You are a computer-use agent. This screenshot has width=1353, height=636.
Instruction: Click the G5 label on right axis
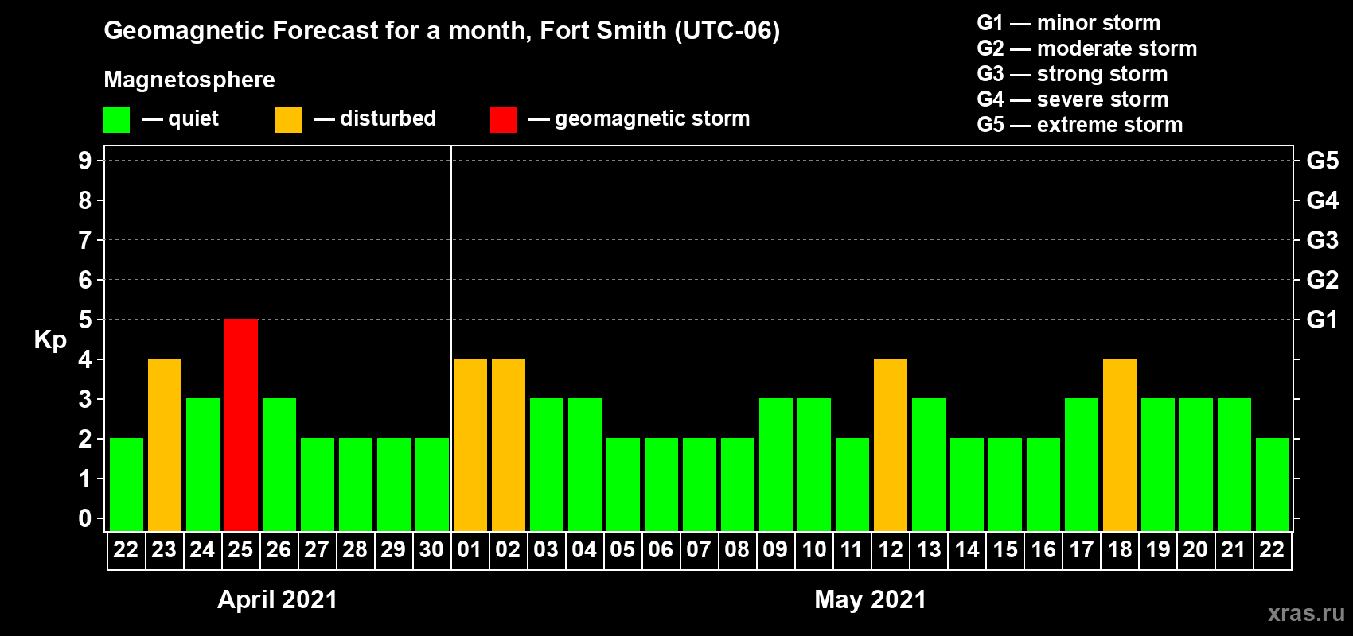pyautogui.click(x=1322, y=161)
